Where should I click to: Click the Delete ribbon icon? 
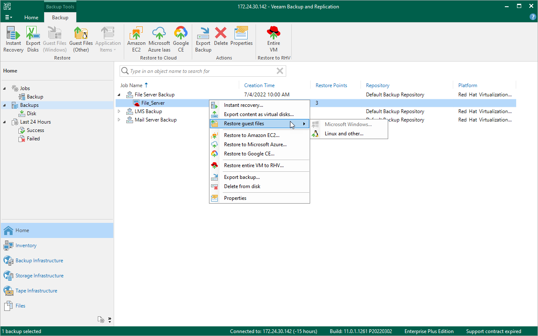click(221, 36)
